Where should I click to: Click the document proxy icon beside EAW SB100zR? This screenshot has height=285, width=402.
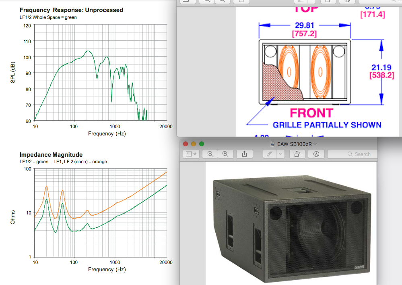pyautogui.click(x=272, y=144)
